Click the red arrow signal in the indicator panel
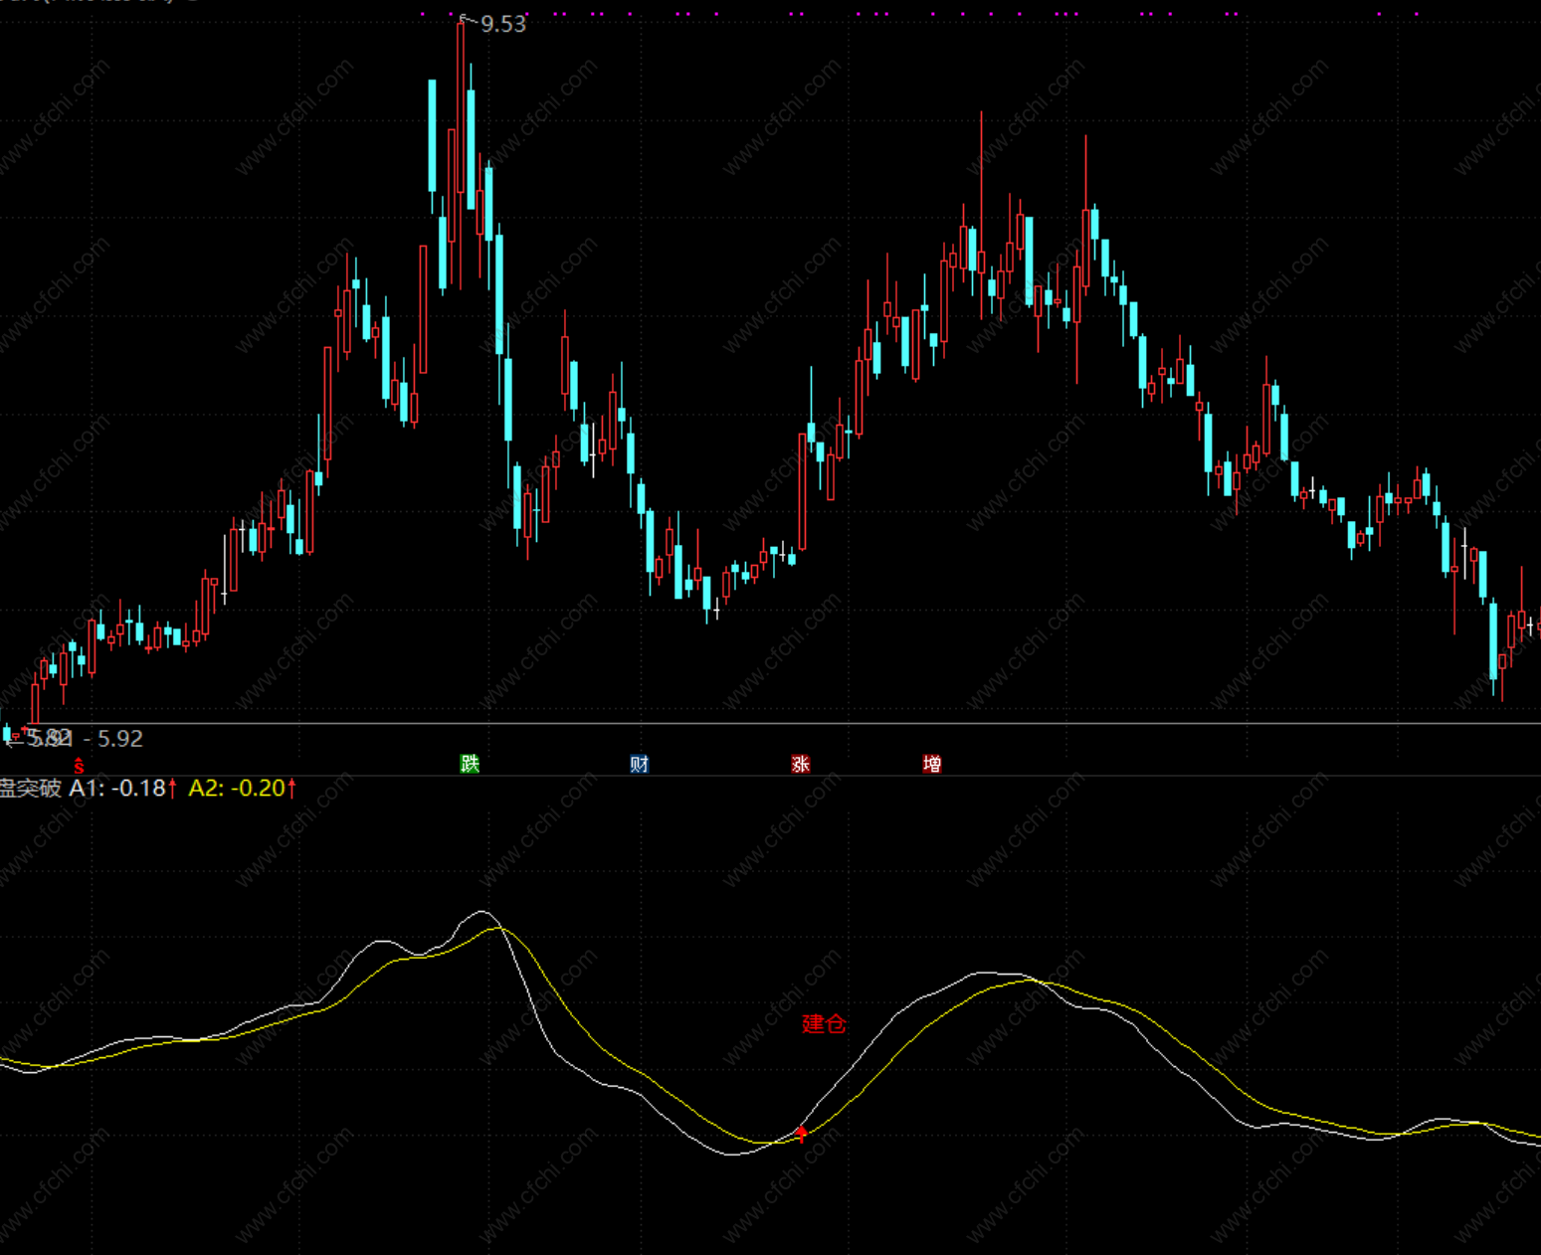Viewport: 1541px width, 1255px height. [x=802, y=1134]
